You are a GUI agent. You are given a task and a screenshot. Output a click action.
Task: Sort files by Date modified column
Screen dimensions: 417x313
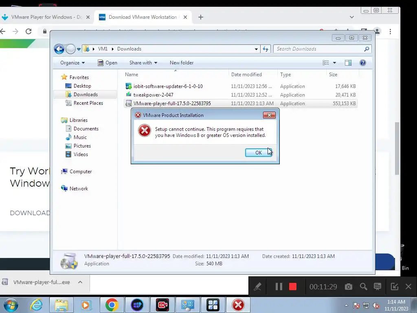(253, 75)
